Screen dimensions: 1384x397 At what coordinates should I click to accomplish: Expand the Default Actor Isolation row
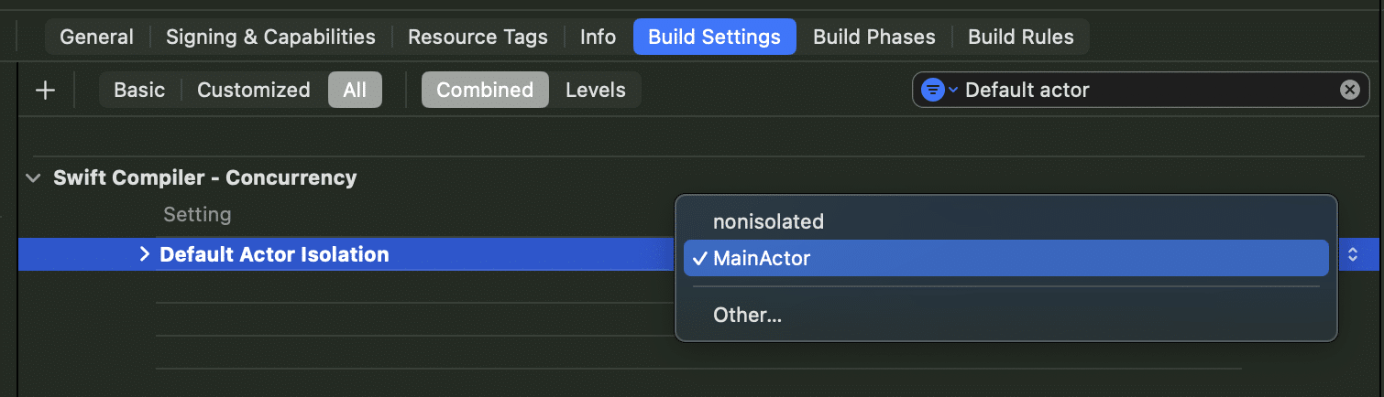[144, 254]
